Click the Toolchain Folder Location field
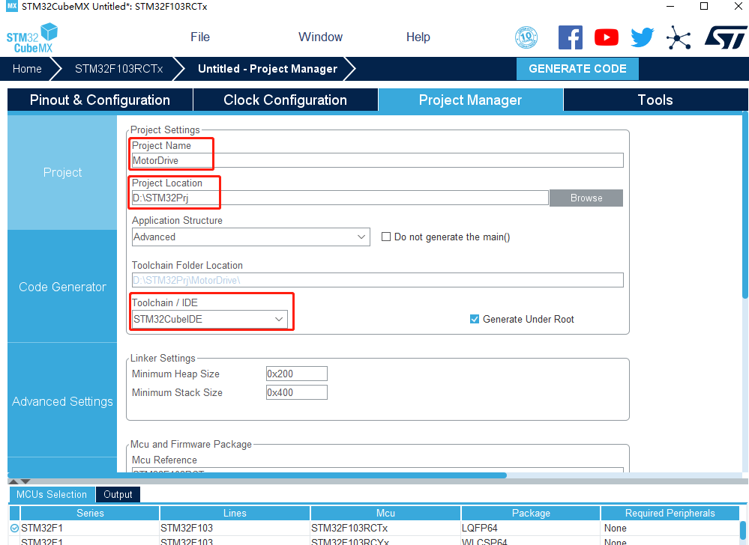This screenshot has height=545, width=749. (x=377, y=280)
